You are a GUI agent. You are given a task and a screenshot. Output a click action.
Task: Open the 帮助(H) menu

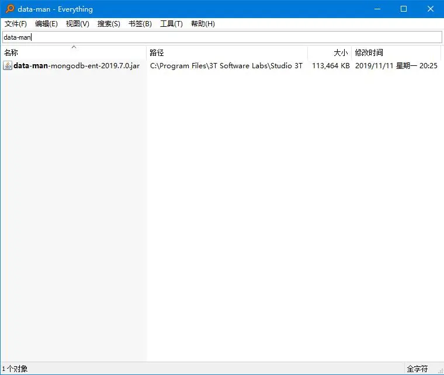tap(203, 24)
